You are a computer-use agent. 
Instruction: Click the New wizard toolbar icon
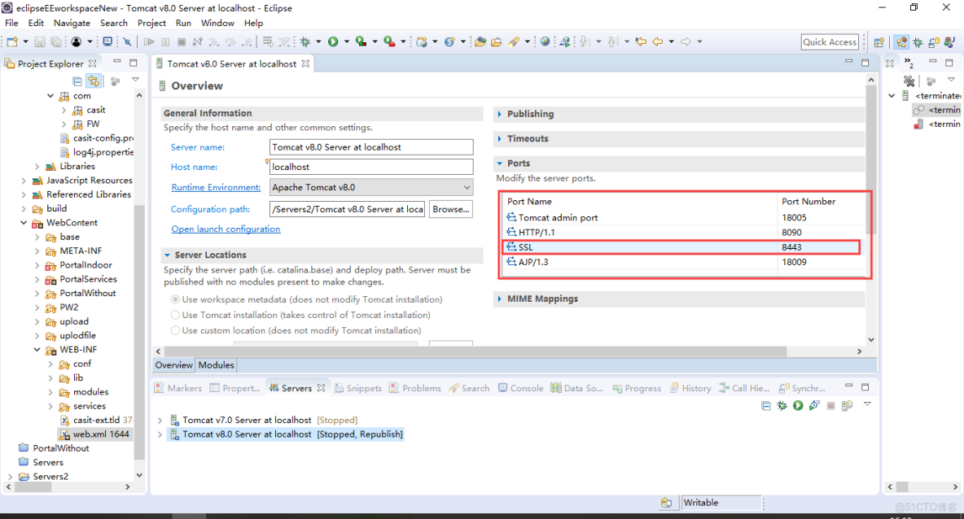pyautogui.click(x=12, y=41)
